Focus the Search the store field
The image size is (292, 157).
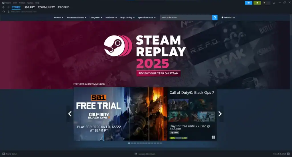pos(186,17)
